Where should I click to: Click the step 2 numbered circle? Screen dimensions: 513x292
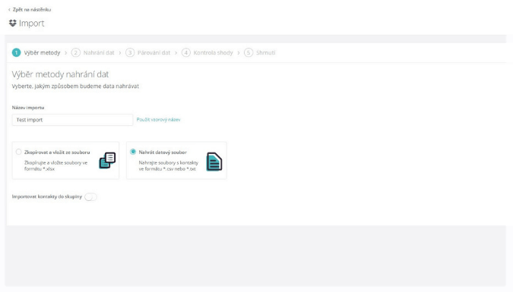point(75,52)
